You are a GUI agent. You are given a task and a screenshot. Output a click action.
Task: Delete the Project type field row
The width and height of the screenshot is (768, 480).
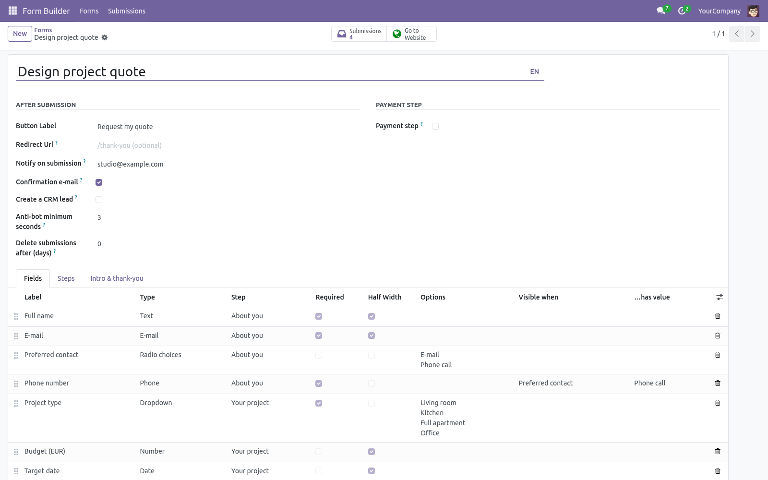point(718,403)
